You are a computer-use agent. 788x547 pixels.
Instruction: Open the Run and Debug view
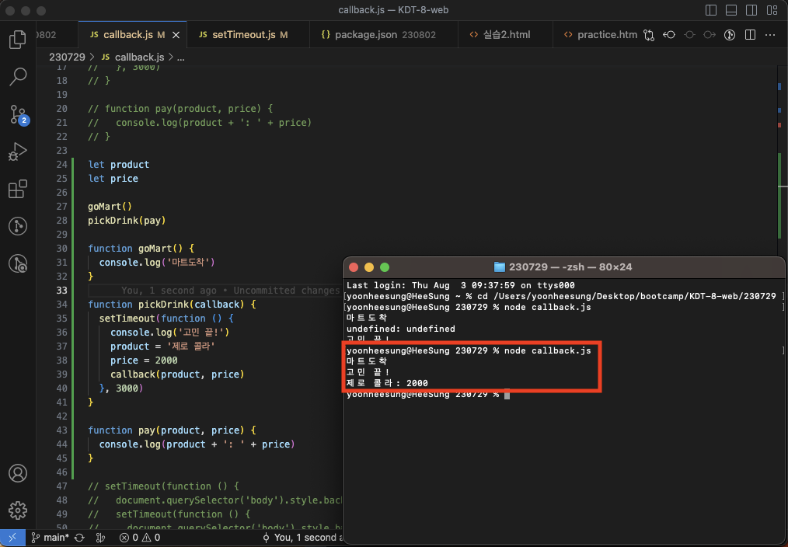pos(18,152)
